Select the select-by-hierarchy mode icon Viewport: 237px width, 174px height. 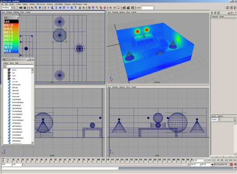point(32,8)
